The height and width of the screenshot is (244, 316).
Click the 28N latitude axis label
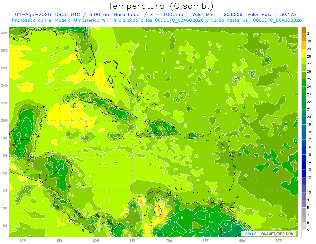[4, 50]
